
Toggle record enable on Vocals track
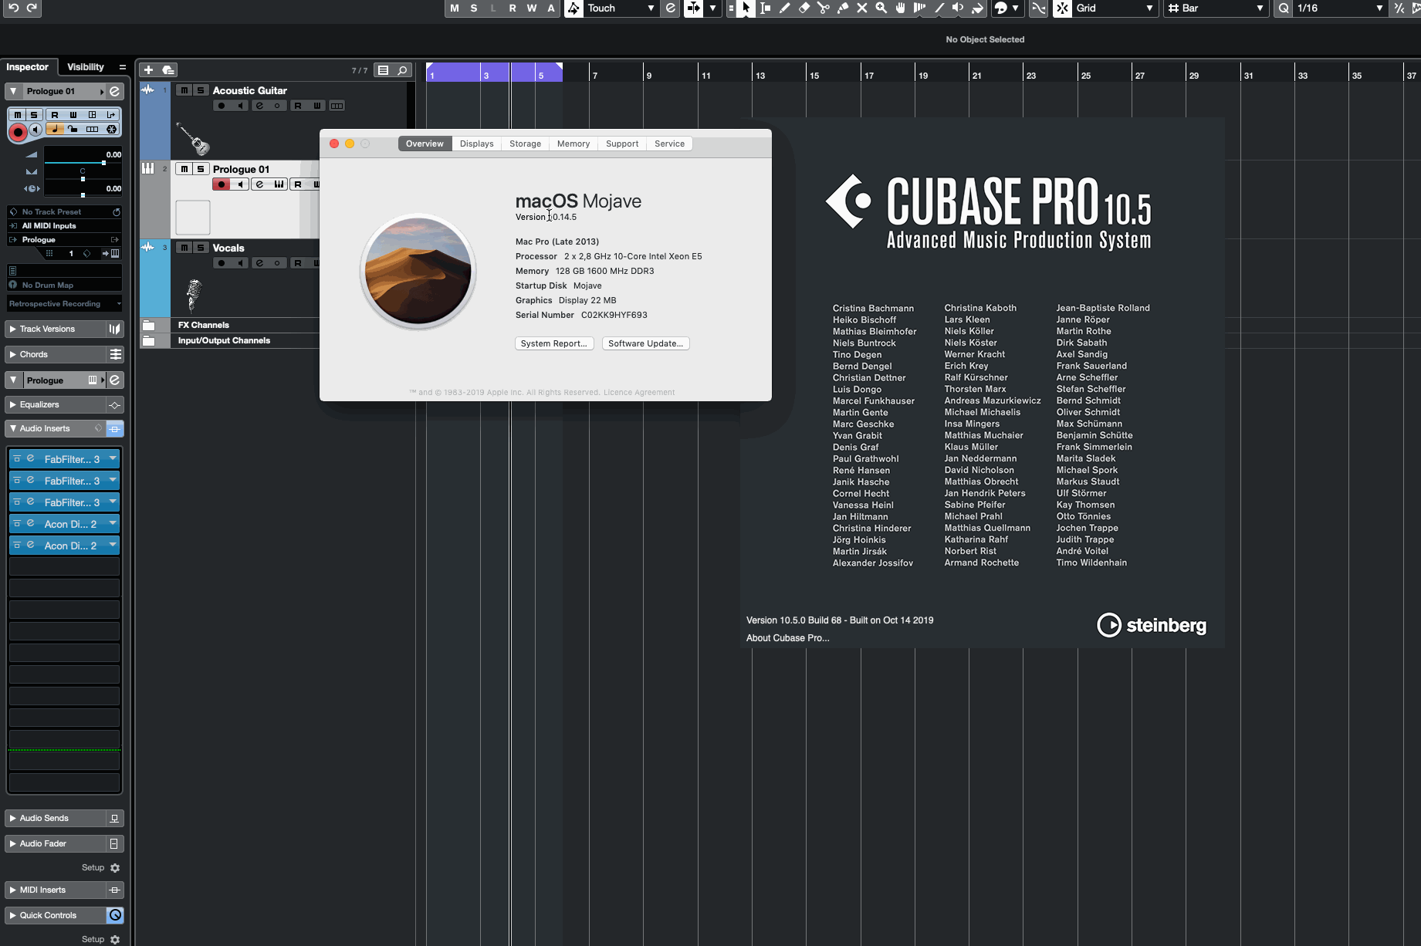click(222, 263)
